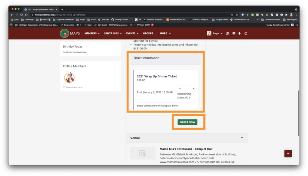
Task: Expand the SANTA GIGS menu
Action: (x=113, y=33)
